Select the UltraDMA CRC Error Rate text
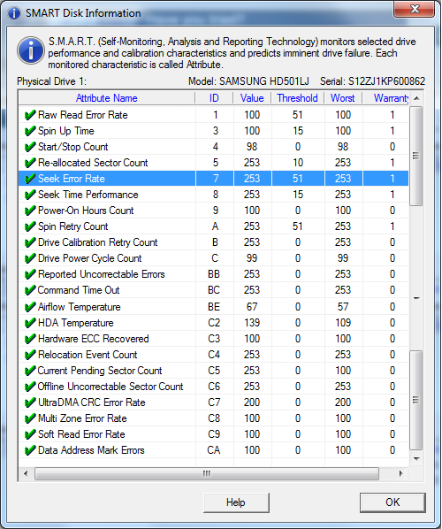 92,402
